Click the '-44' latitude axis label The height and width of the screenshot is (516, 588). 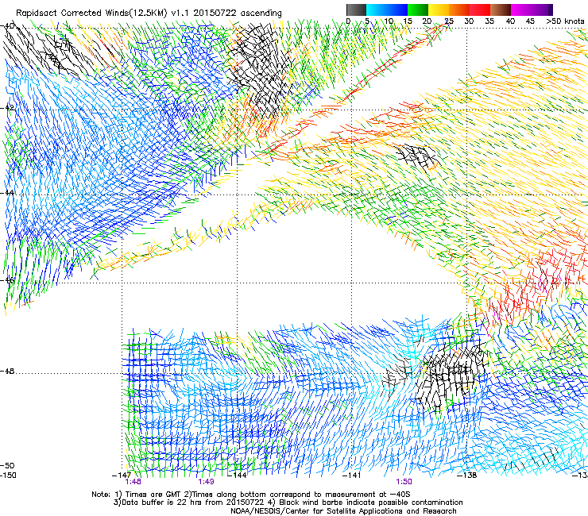7,193
